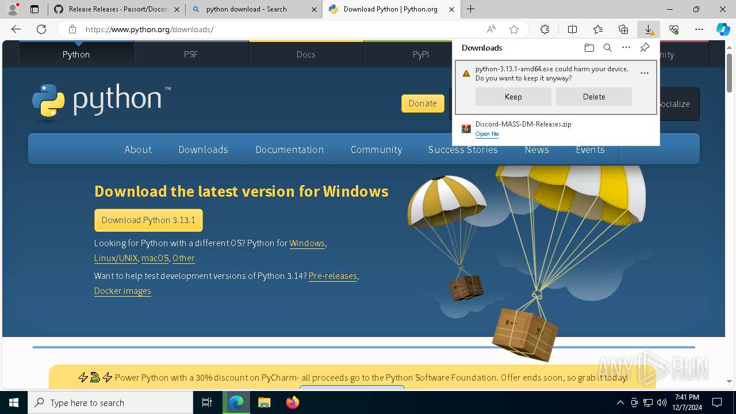Open the Favorites list icon
The image size is (736, 414).
pyautogui.click(x=598, y=29)
